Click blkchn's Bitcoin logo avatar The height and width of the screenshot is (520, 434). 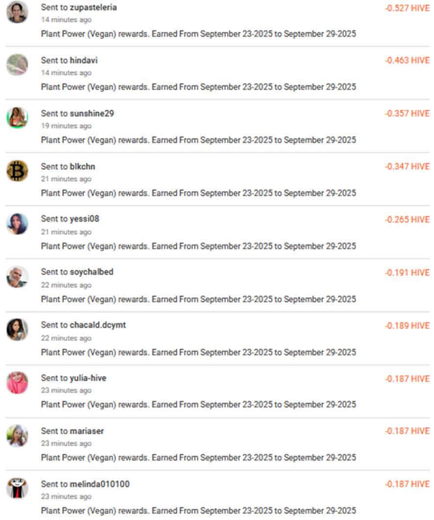tap(17, 171)
